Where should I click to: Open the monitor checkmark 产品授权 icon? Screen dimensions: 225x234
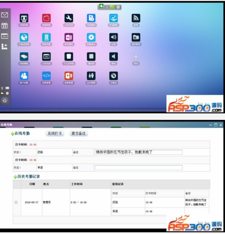click(x=113, y=18)
